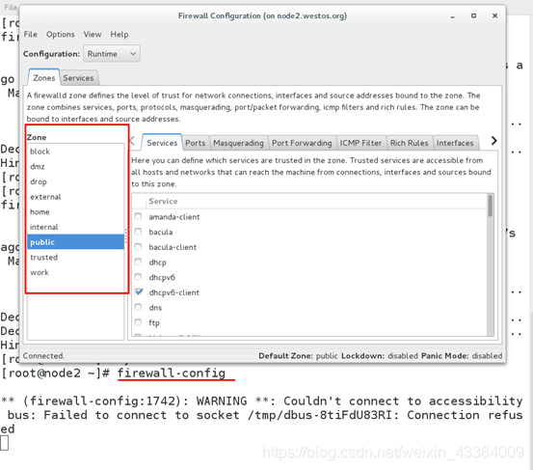Select the dmz zone

(75, 166)
